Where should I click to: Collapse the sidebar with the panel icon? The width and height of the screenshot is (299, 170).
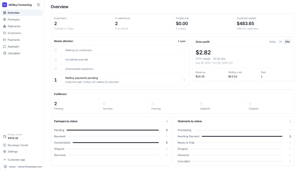[x=39, y=5]
